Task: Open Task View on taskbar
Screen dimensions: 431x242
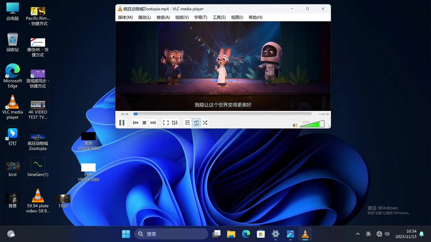Action: (x=216, y=234)
